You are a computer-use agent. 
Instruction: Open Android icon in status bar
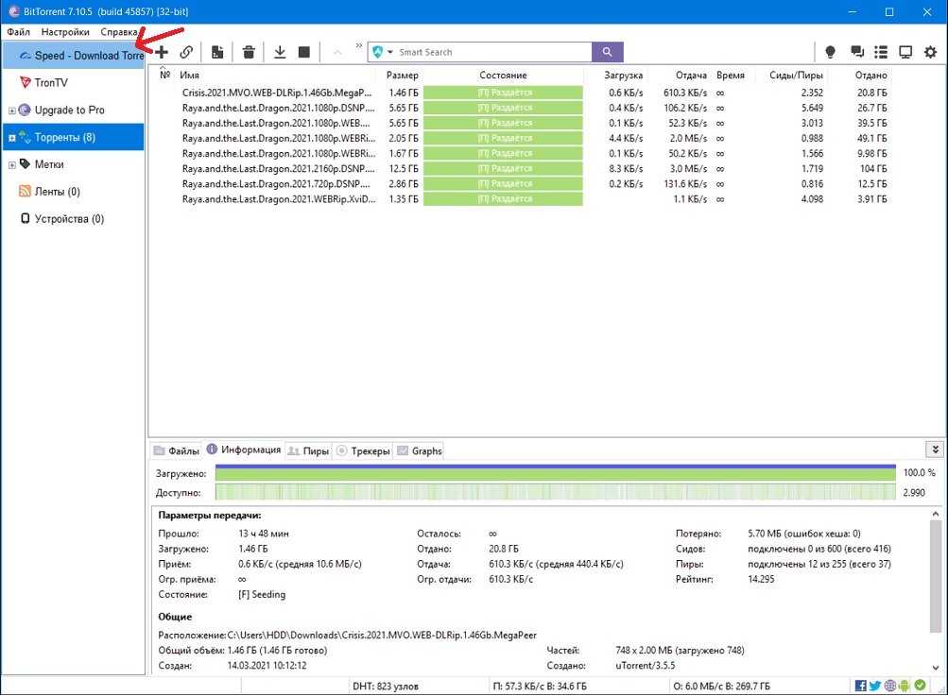point(904,686)
